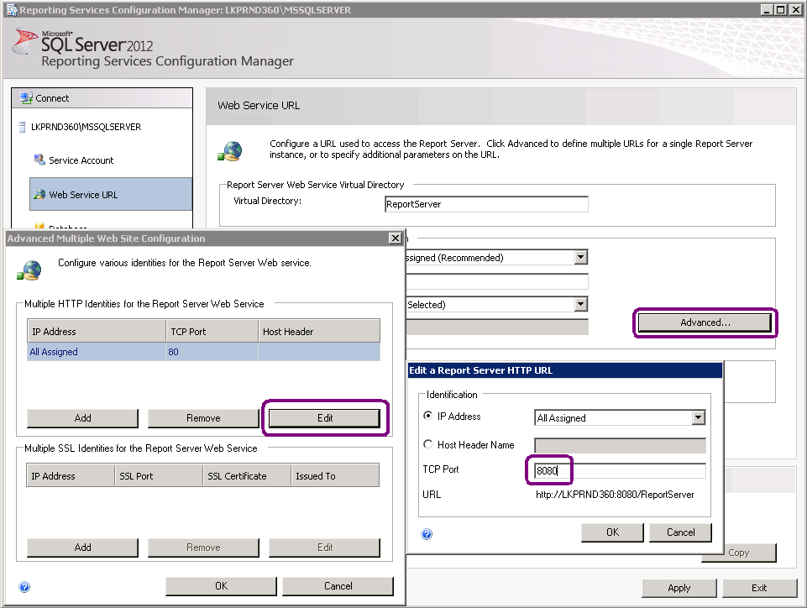The width and height of the screenshot is (807, 608).
Task: Click Remove for SSL identities
Action: (203, 548)
